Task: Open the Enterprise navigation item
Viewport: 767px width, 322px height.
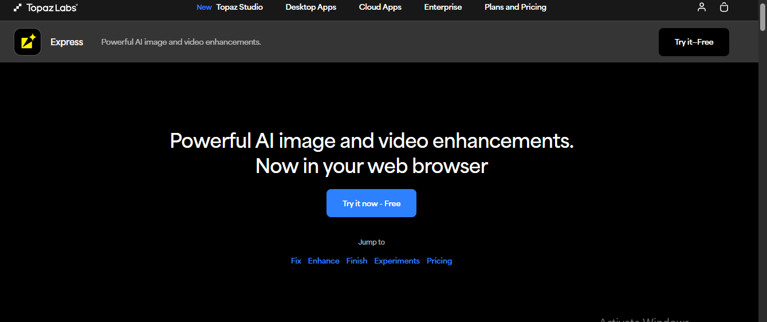Action: 443,7
